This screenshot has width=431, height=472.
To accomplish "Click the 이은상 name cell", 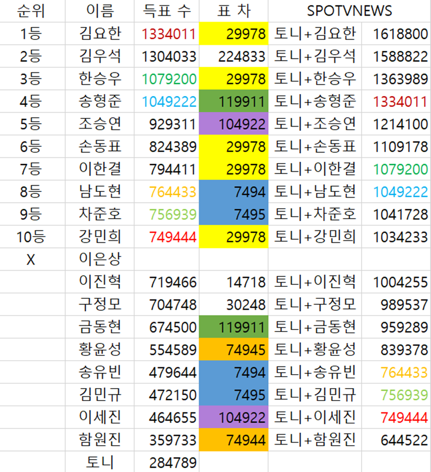I will click(x=100, y=260).
